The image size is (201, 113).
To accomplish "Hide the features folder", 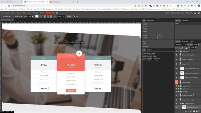I will point(177,51).
